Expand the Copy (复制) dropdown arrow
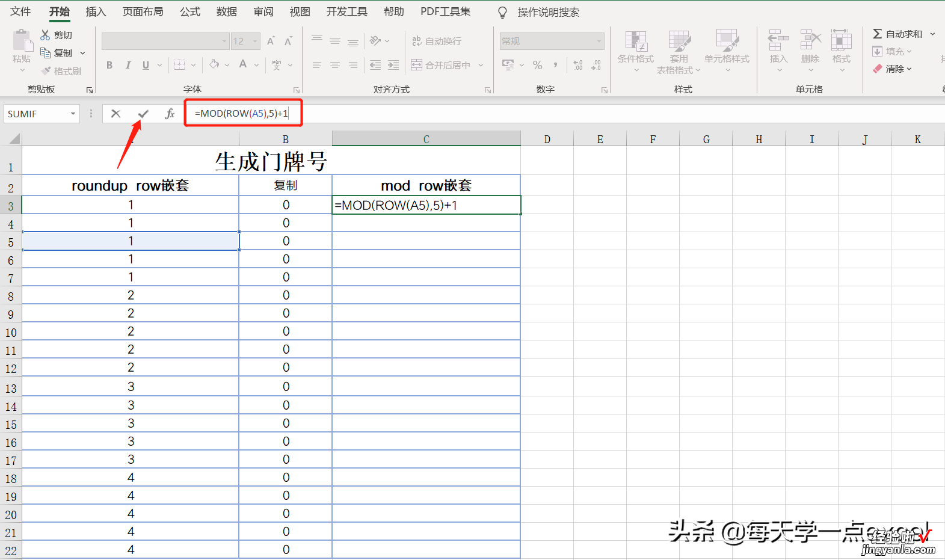The width and height of the screenshot is (945, 560). 83,54
